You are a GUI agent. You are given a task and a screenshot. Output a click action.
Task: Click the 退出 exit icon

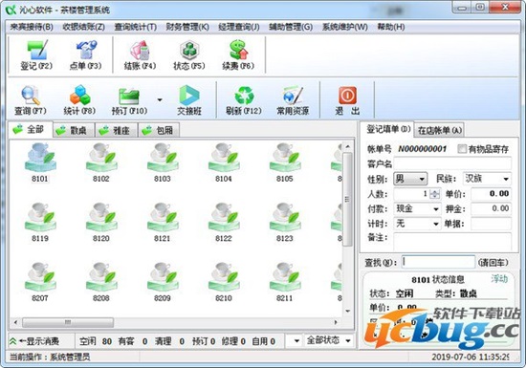point(347,100)
